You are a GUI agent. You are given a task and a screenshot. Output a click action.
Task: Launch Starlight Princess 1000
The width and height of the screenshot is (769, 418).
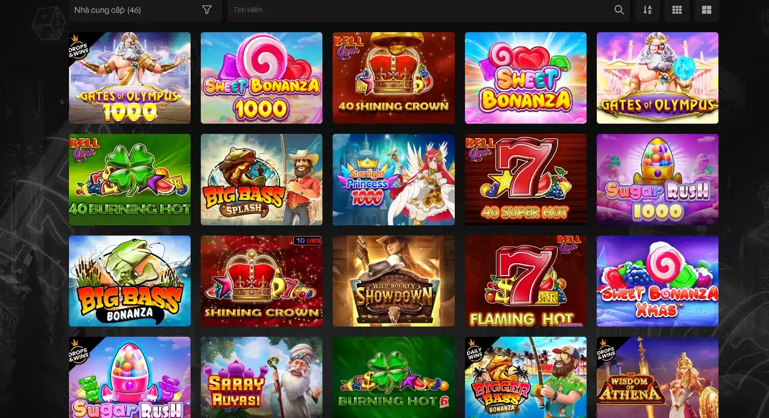pyautogui.click(x=393, y=179)
